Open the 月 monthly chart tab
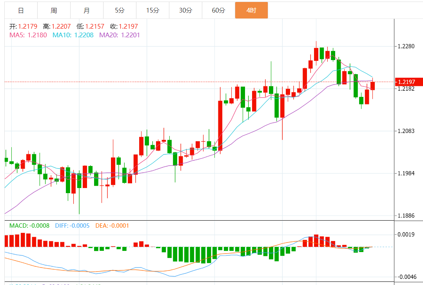This screenshot has width=423, height=285. tap(87, 10)
